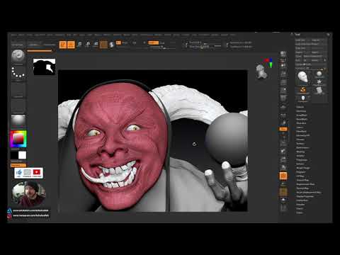Open the Document menu
The width and height of the screenshot is (340, 255).
(40, 35)
